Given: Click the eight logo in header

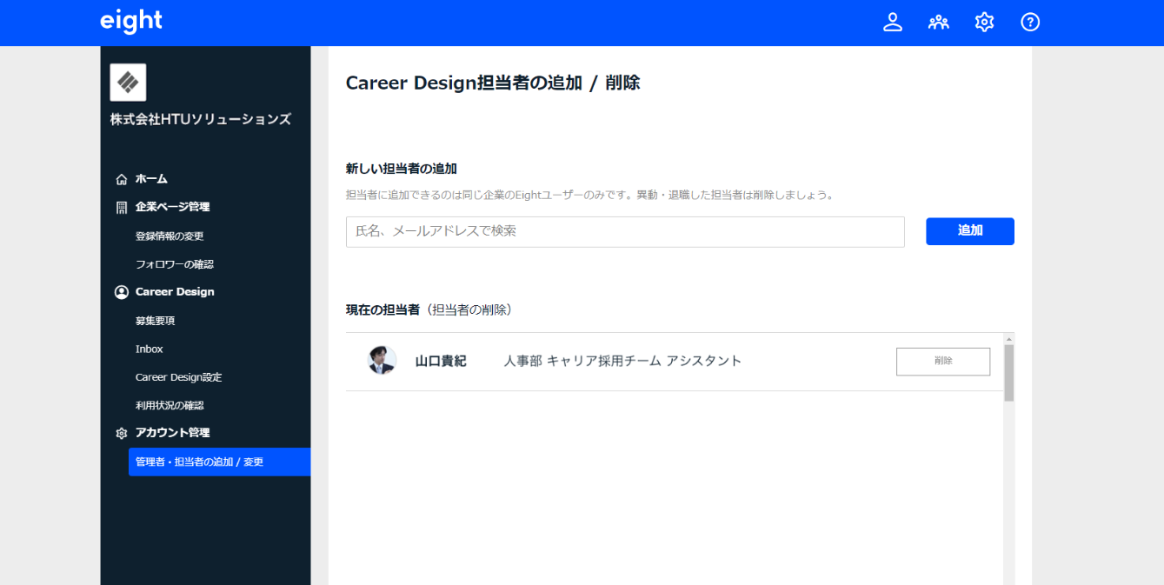Looking at the screenshot, I should pyautogui.click(x=131, y=22).
